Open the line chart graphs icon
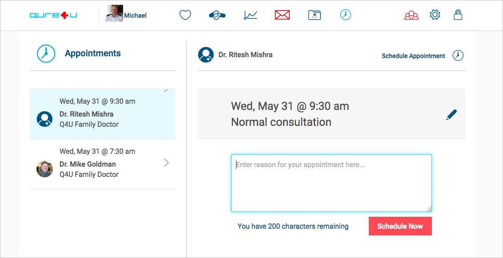The image size is (503, 258). (250, 15)
